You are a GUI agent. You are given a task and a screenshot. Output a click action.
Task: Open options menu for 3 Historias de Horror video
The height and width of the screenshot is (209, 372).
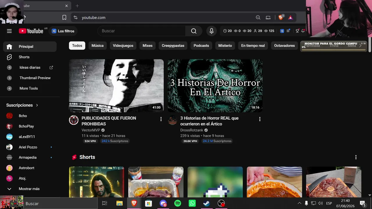(x=260, y=119)
